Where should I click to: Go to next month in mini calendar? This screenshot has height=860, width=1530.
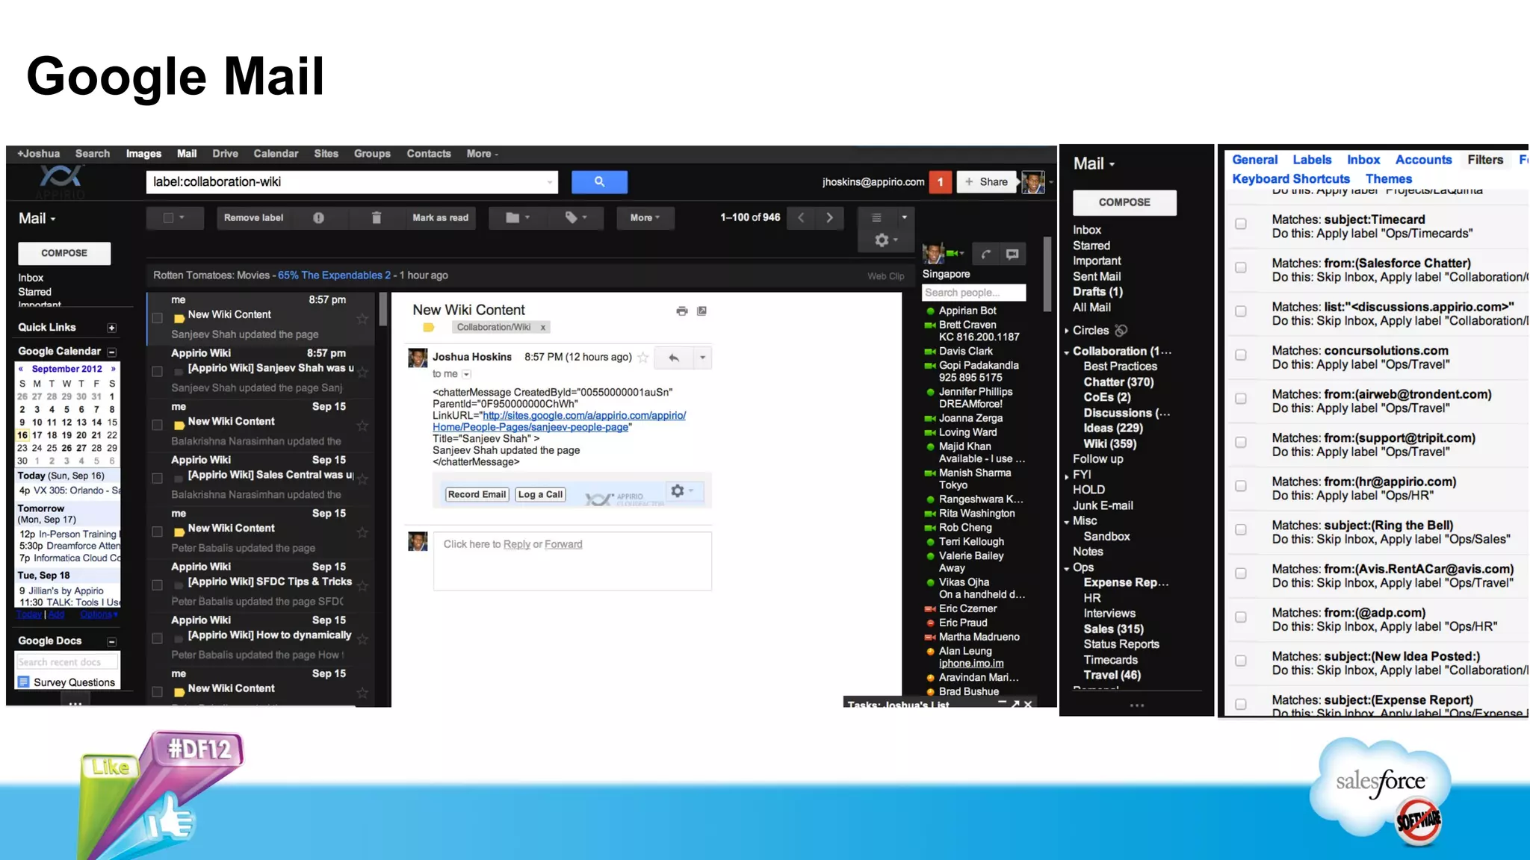point(114,369)
